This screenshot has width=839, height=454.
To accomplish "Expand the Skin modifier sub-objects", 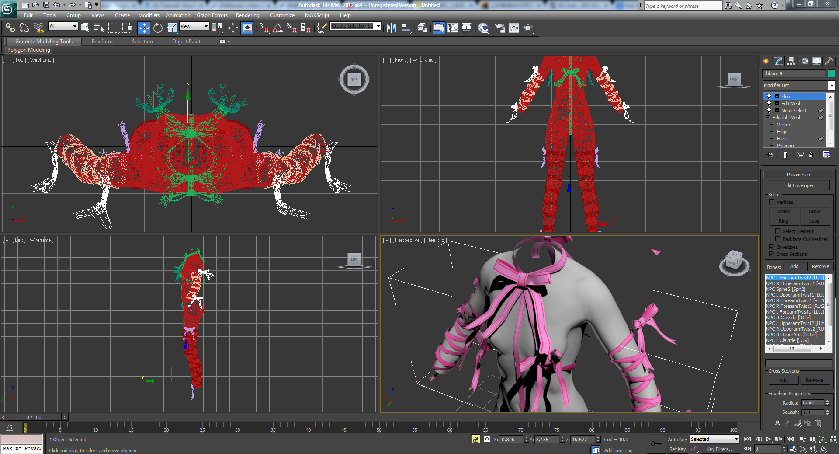I will [x=777, y=97].
